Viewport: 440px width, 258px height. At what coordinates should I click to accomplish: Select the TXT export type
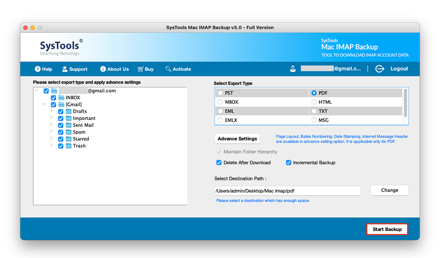tap(314, 111)
